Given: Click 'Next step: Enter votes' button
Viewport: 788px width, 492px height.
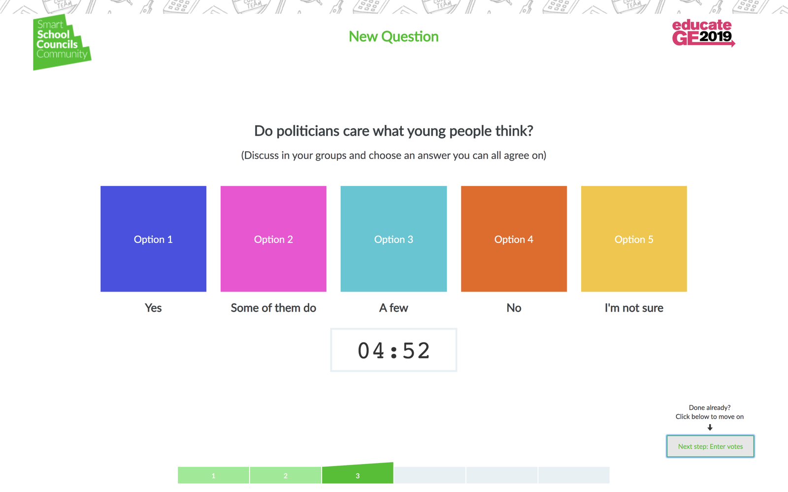Looking at the screenshot, I should tap(710, 446).
